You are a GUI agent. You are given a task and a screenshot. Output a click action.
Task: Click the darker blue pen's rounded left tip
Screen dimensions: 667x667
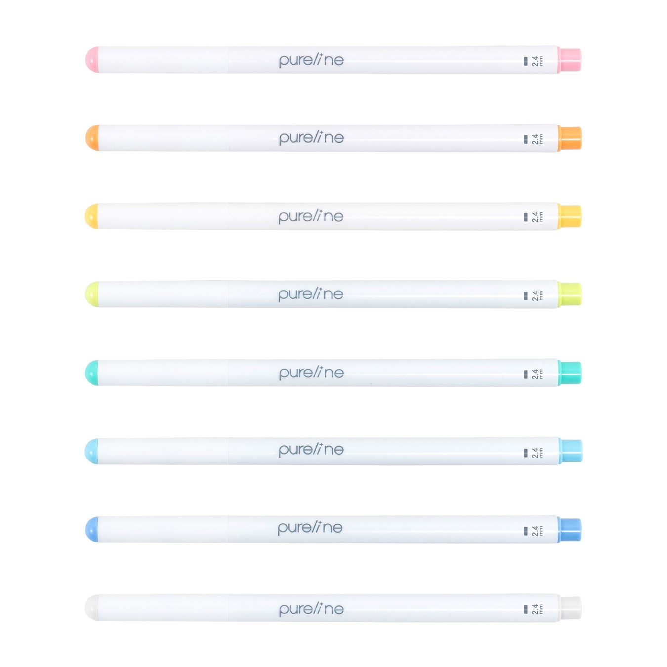click(x=92, y=529)
